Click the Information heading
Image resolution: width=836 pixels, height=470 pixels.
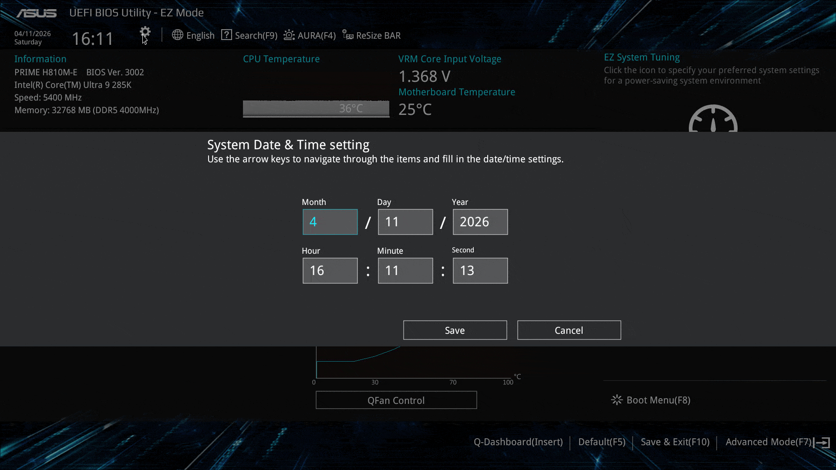(x=40, y=59)
